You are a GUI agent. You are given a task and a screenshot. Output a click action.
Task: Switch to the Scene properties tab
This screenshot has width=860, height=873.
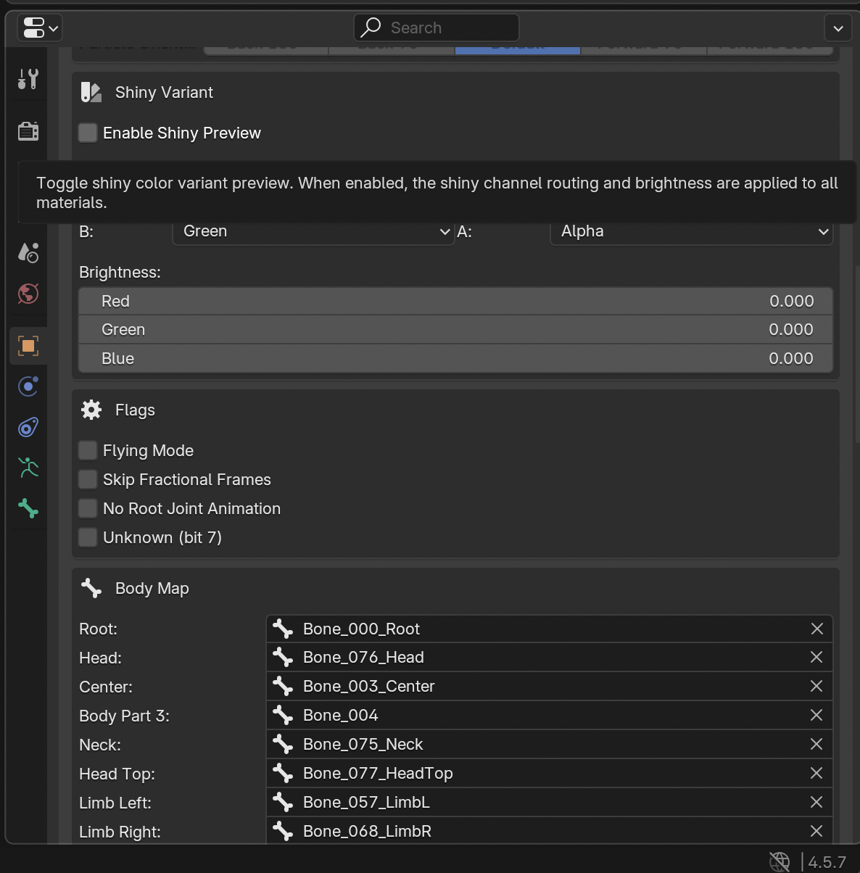pos(28,252)
